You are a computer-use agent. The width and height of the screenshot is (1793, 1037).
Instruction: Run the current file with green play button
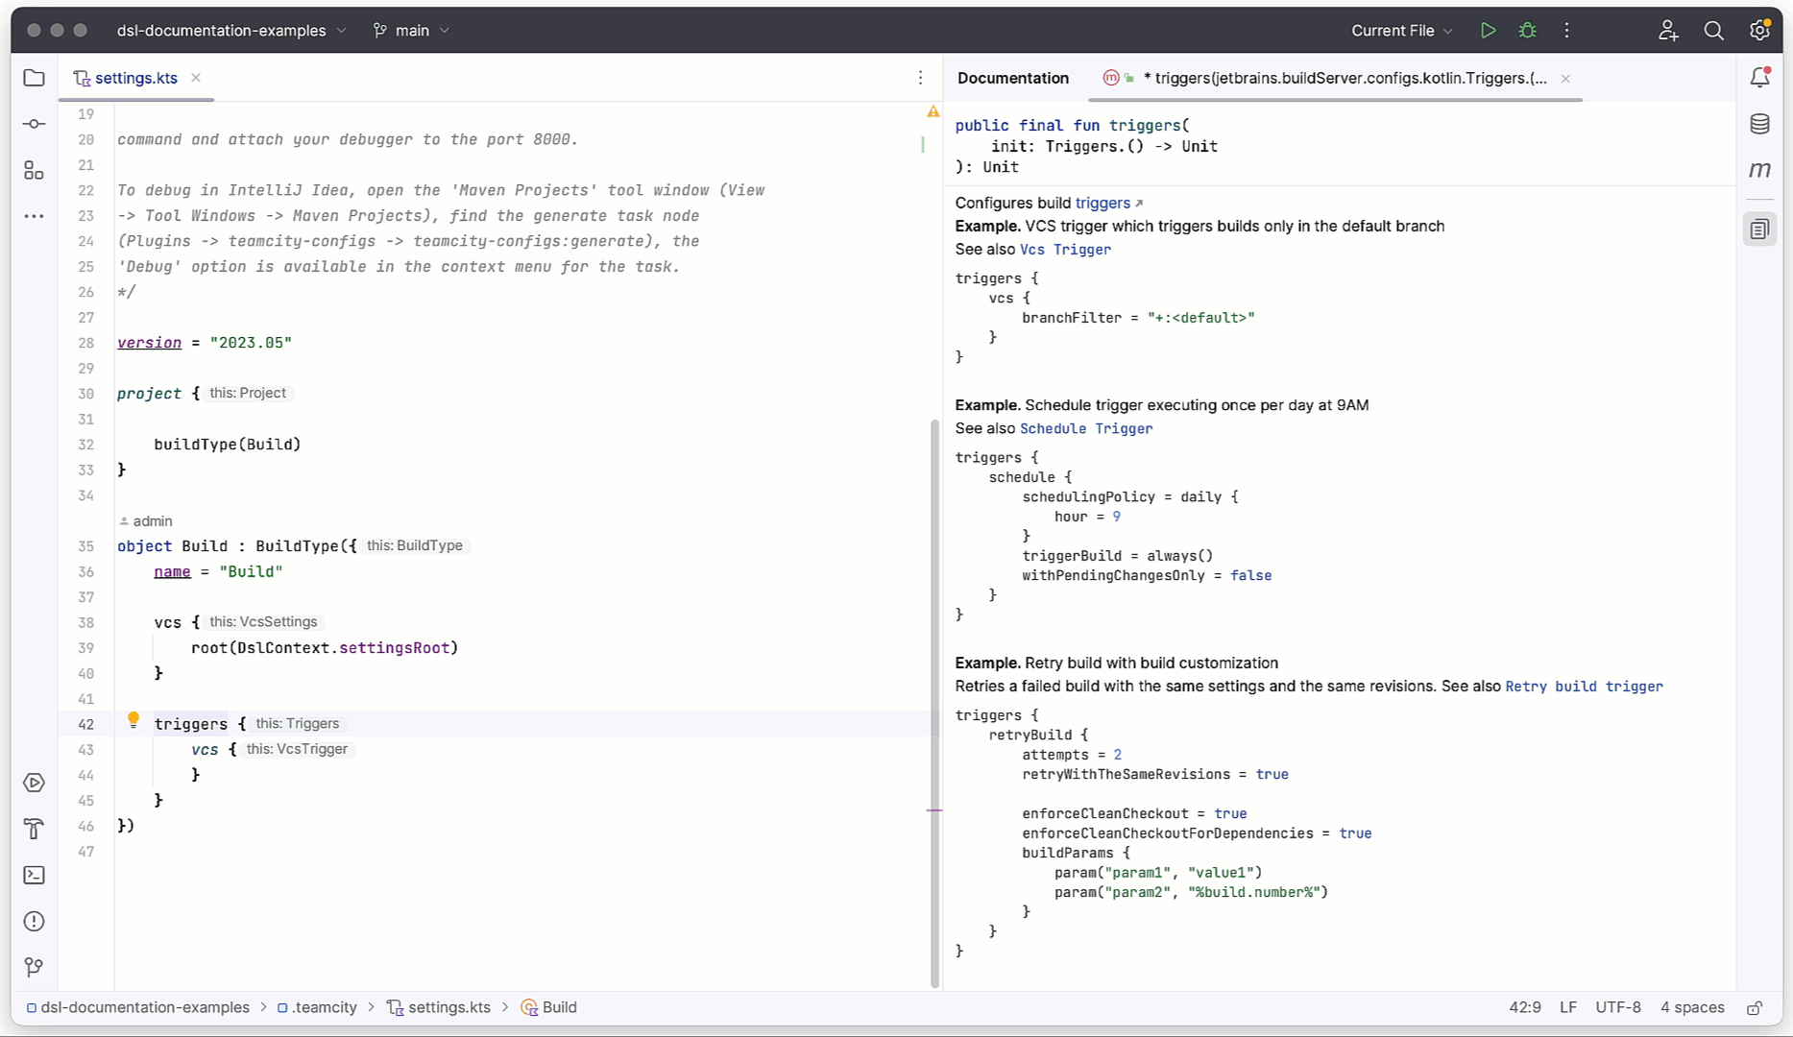(1488, 31)
